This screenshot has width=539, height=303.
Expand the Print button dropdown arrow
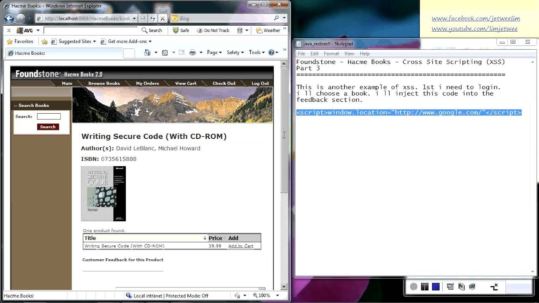(201, 53)
